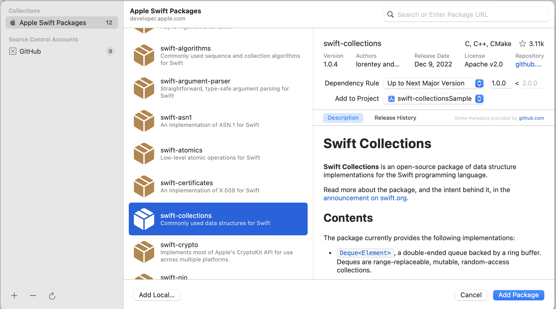The width and height of the screenshot is (556, 309).
Task: Select swift-algorithms package row title
Action: pos(186,48)
